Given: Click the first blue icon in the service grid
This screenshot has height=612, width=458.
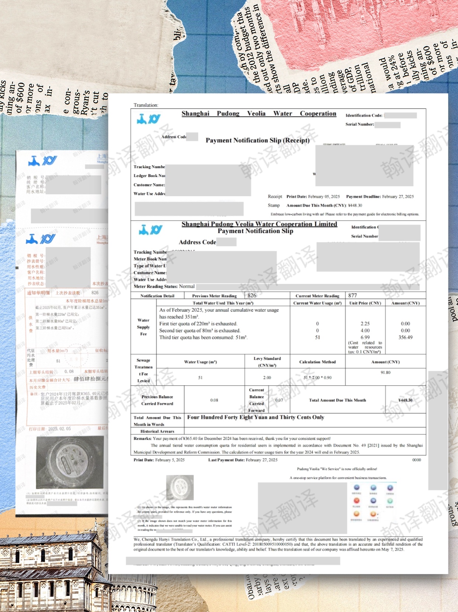Looking at the screenshot, I should [x=357, y=487].
